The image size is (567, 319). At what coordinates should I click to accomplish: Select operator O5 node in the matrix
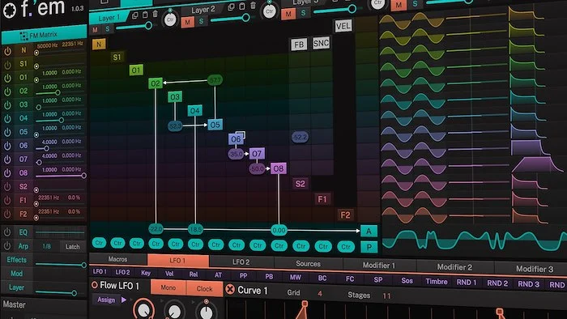[x=215, y=125]
